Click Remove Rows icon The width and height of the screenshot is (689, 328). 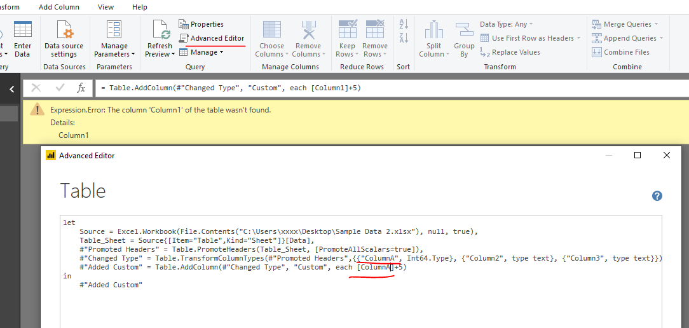click(x=375, y=30)
